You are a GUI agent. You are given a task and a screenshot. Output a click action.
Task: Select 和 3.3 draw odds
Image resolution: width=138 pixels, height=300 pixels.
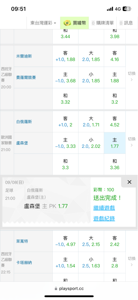(x=65, y=164)
